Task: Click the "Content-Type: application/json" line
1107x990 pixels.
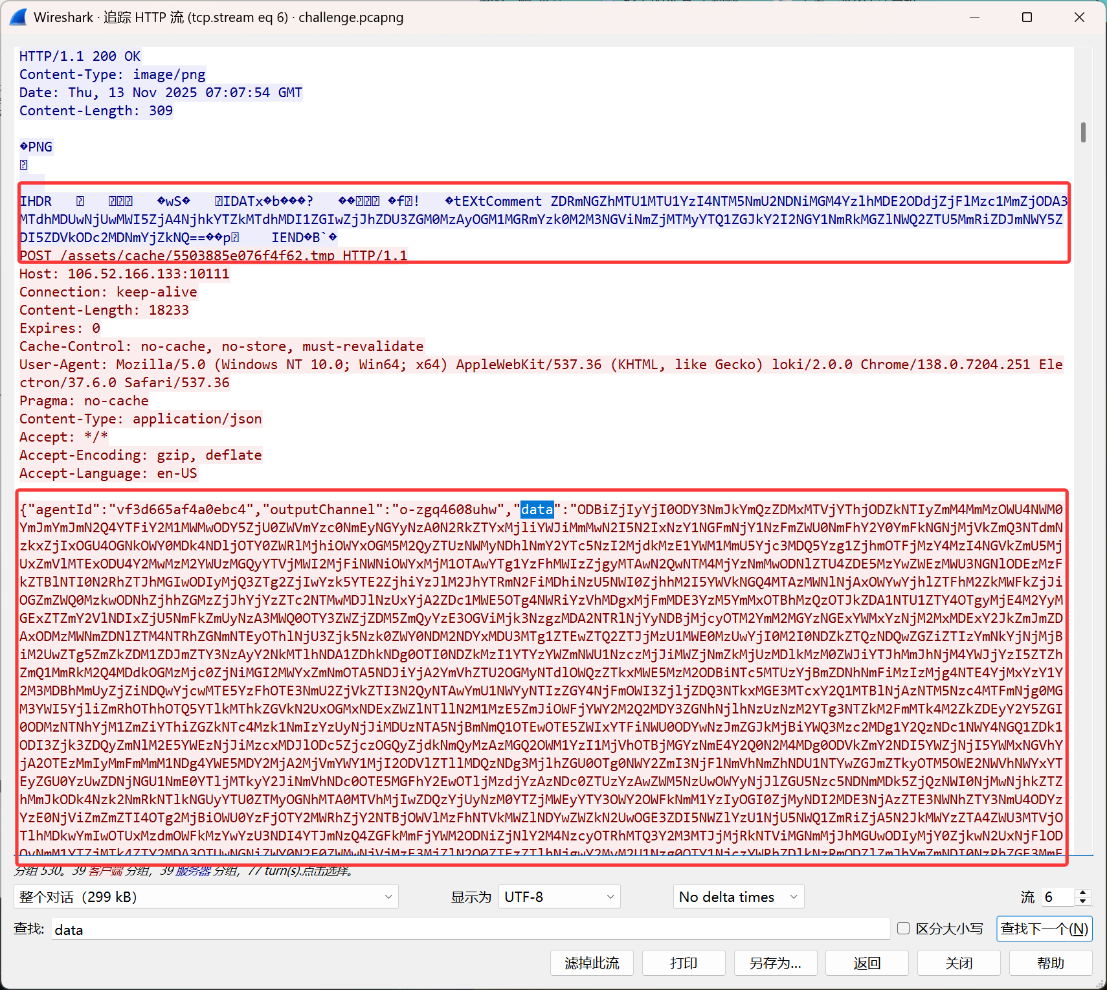Action: point(140,419)
